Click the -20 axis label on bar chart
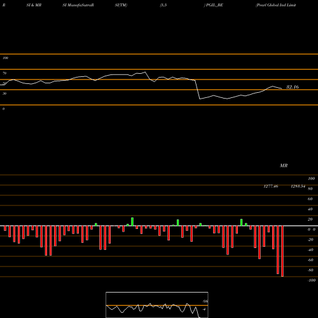318x318 pixels. pos(310,240)
